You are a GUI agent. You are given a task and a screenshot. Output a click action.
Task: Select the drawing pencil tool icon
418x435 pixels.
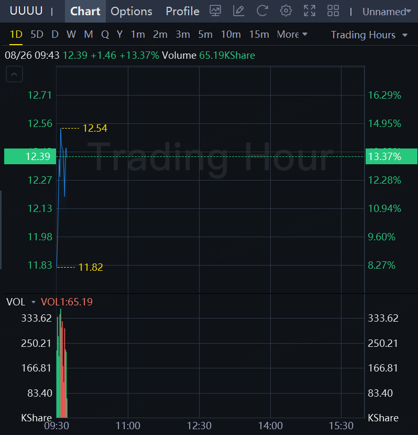pos(238,11)
